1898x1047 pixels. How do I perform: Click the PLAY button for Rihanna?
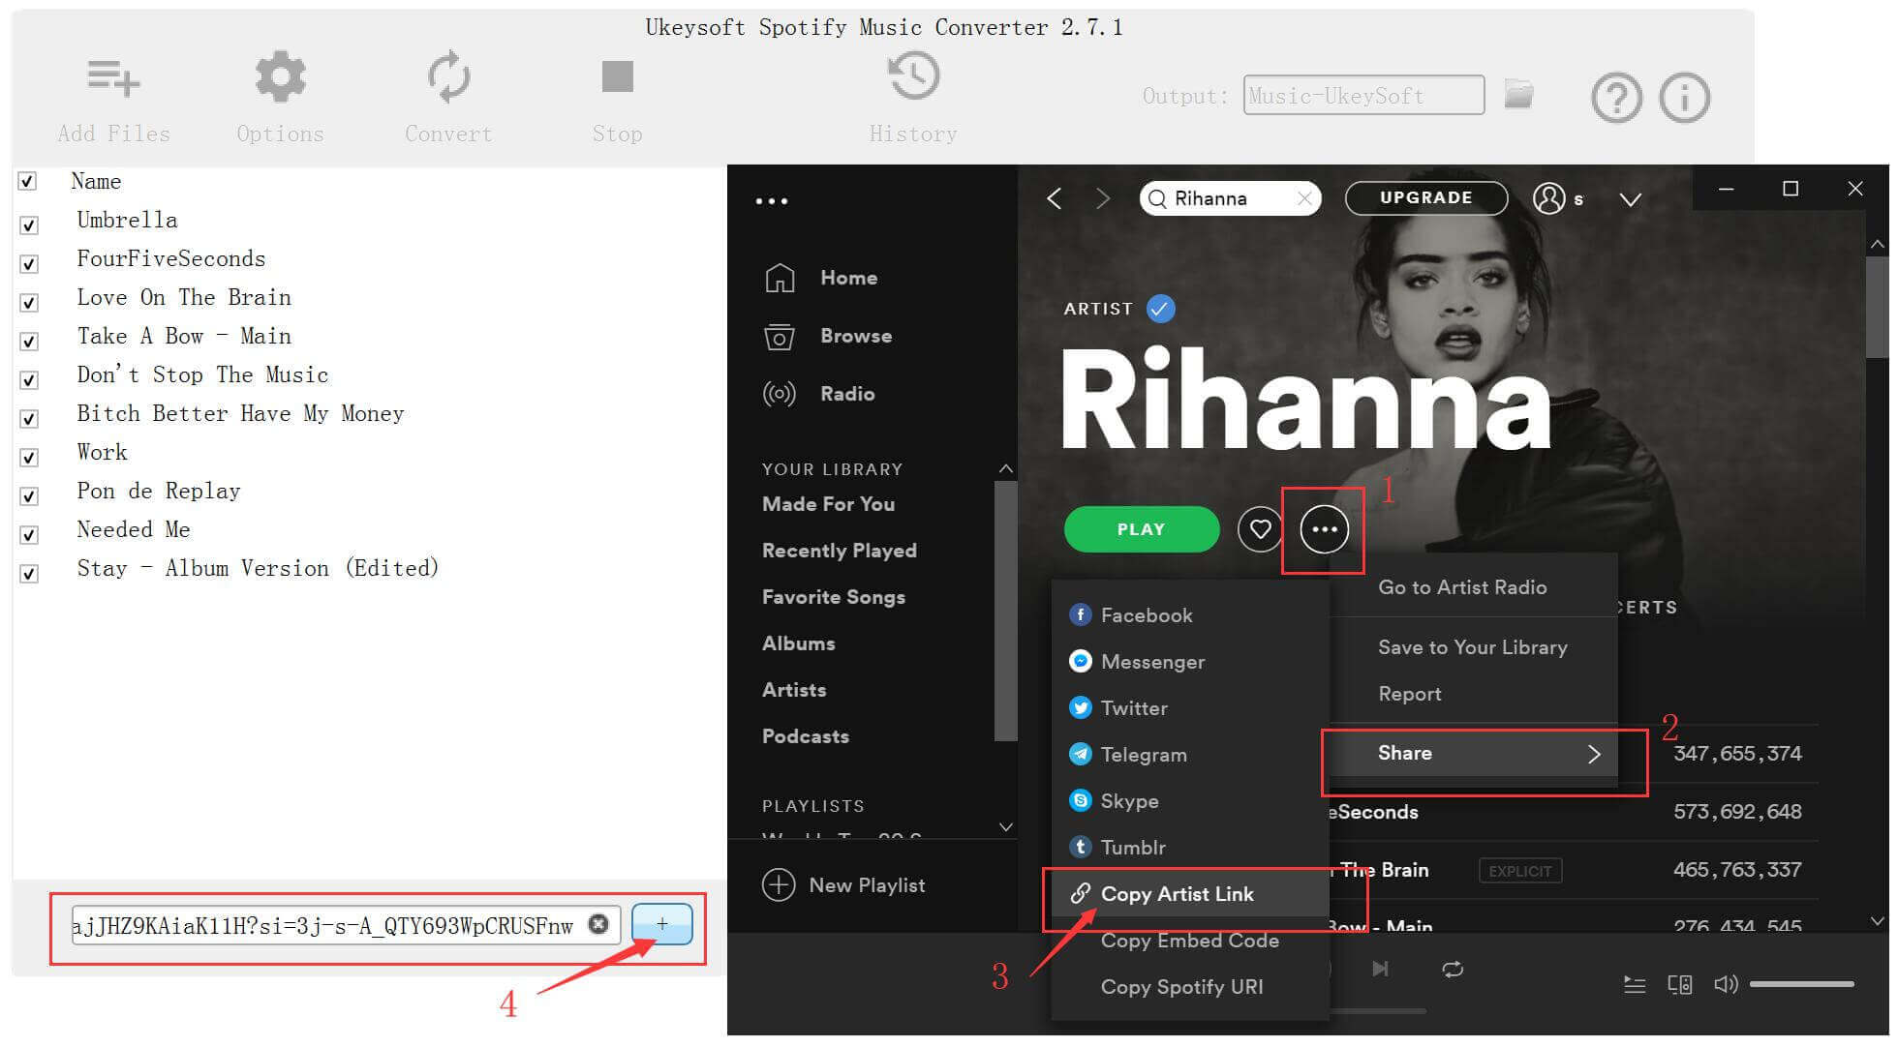tap(1140, 528)
